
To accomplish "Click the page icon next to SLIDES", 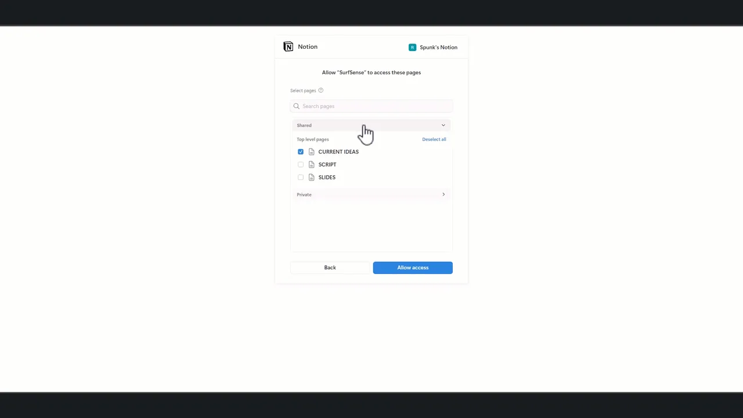I will (312, 177).
